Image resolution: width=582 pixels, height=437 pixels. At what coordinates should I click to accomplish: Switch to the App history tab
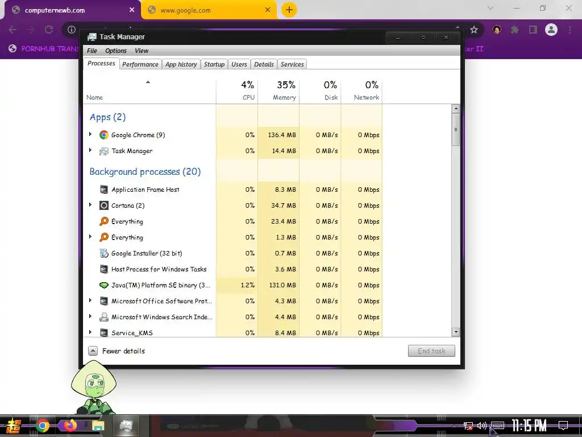coord(181,64)
